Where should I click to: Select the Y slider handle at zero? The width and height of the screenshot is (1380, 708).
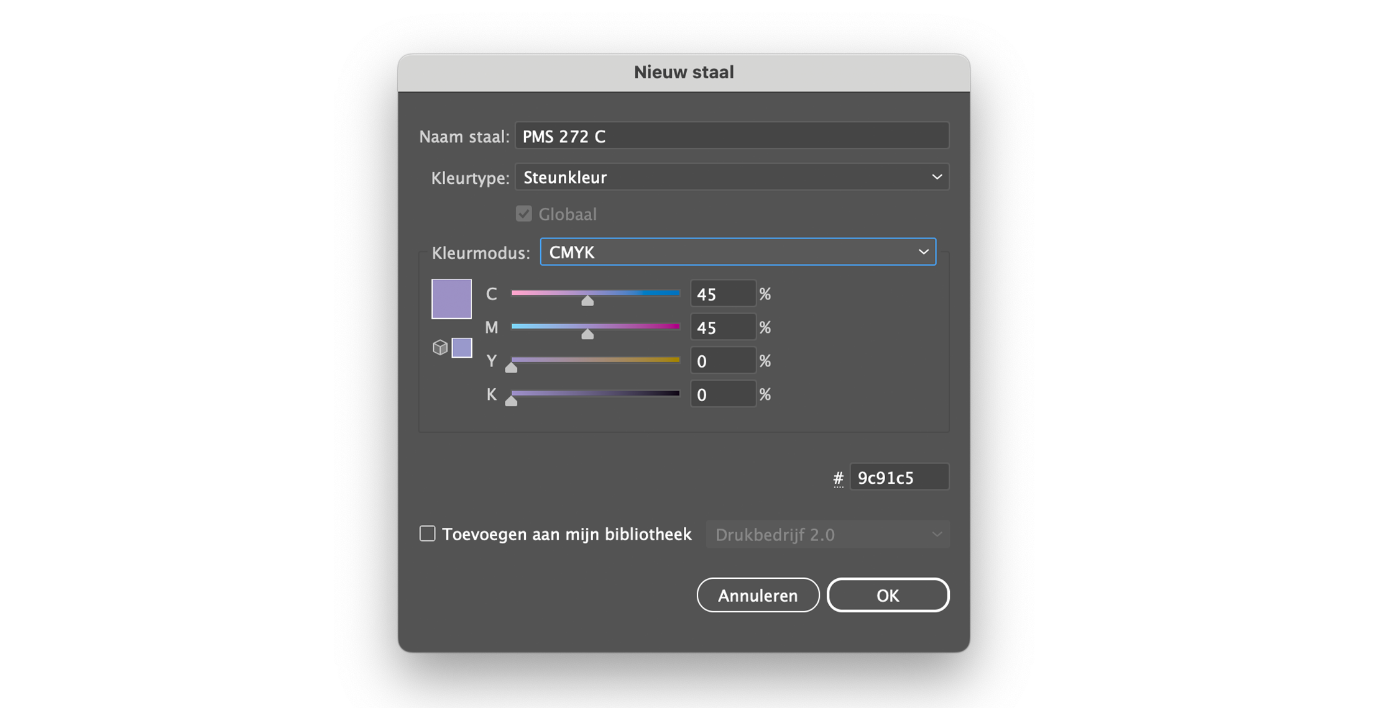[511, 368]
